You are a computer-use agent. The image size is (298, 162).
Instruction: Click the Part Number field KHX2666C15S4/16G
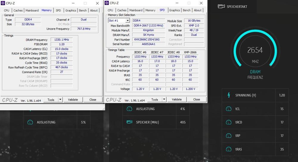[149, 40]
